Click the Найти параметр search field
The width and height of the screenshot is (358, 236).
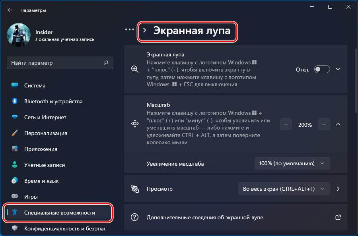click(60, 63)
